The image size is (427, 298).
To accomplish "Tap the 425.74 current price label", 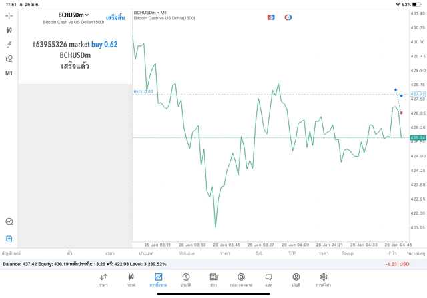I will coord(418,138).
